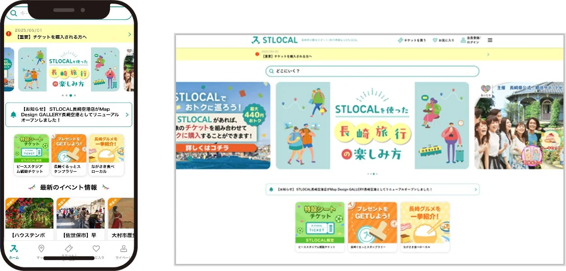Open 会員登録/ログイン in the desktop header
The height and width of the screenshot is (271, 566).
coord(471,40)
